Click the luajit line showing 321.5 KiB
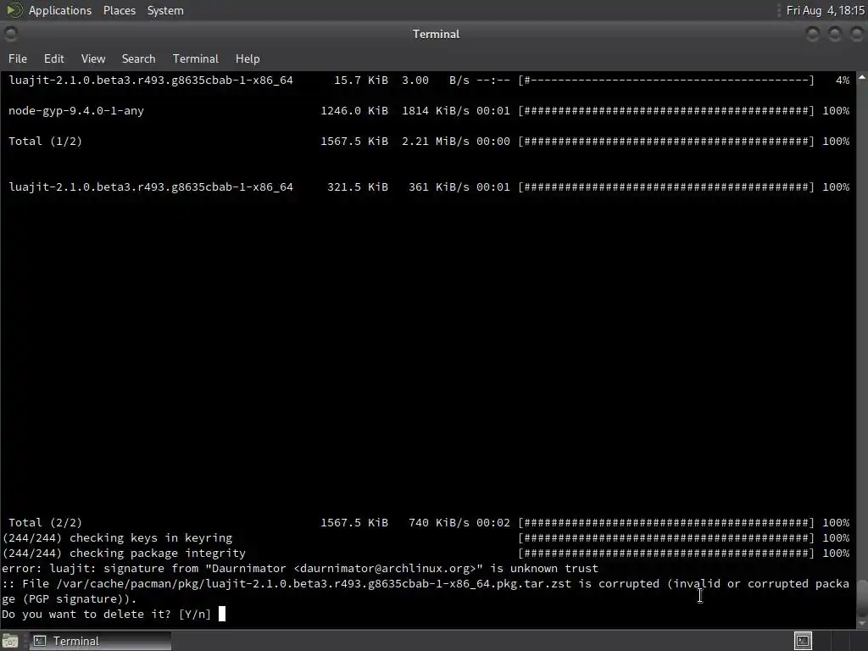The image size is (868, 651). (x=428, y=187)
